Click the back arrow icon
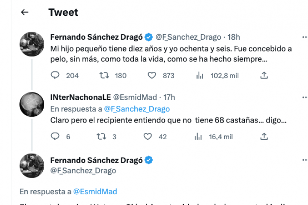This screenshot has width=308, height=205. click(25, 12)
